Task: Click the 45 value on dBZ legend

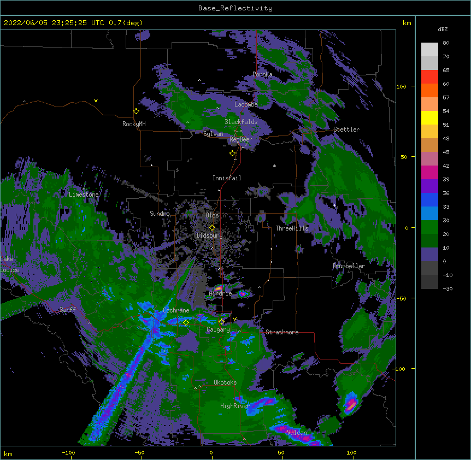Action: (x=446, y=152)
